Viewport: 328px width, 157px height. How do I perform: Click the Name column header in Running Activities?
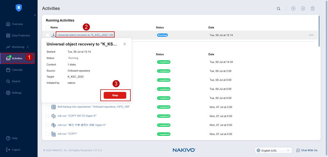[x=54, y=28]
